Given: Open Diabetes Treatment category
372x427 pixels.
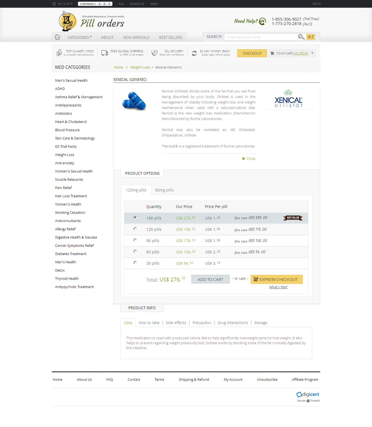Looking at the screenshot, I should [71, 254].
